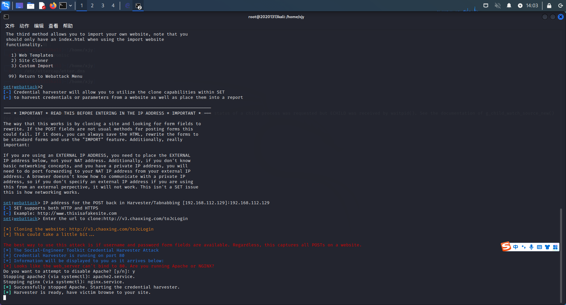Click the "IMPORTANT * READ THIS BEFORE ENTERING" heading

coord(107,113)
